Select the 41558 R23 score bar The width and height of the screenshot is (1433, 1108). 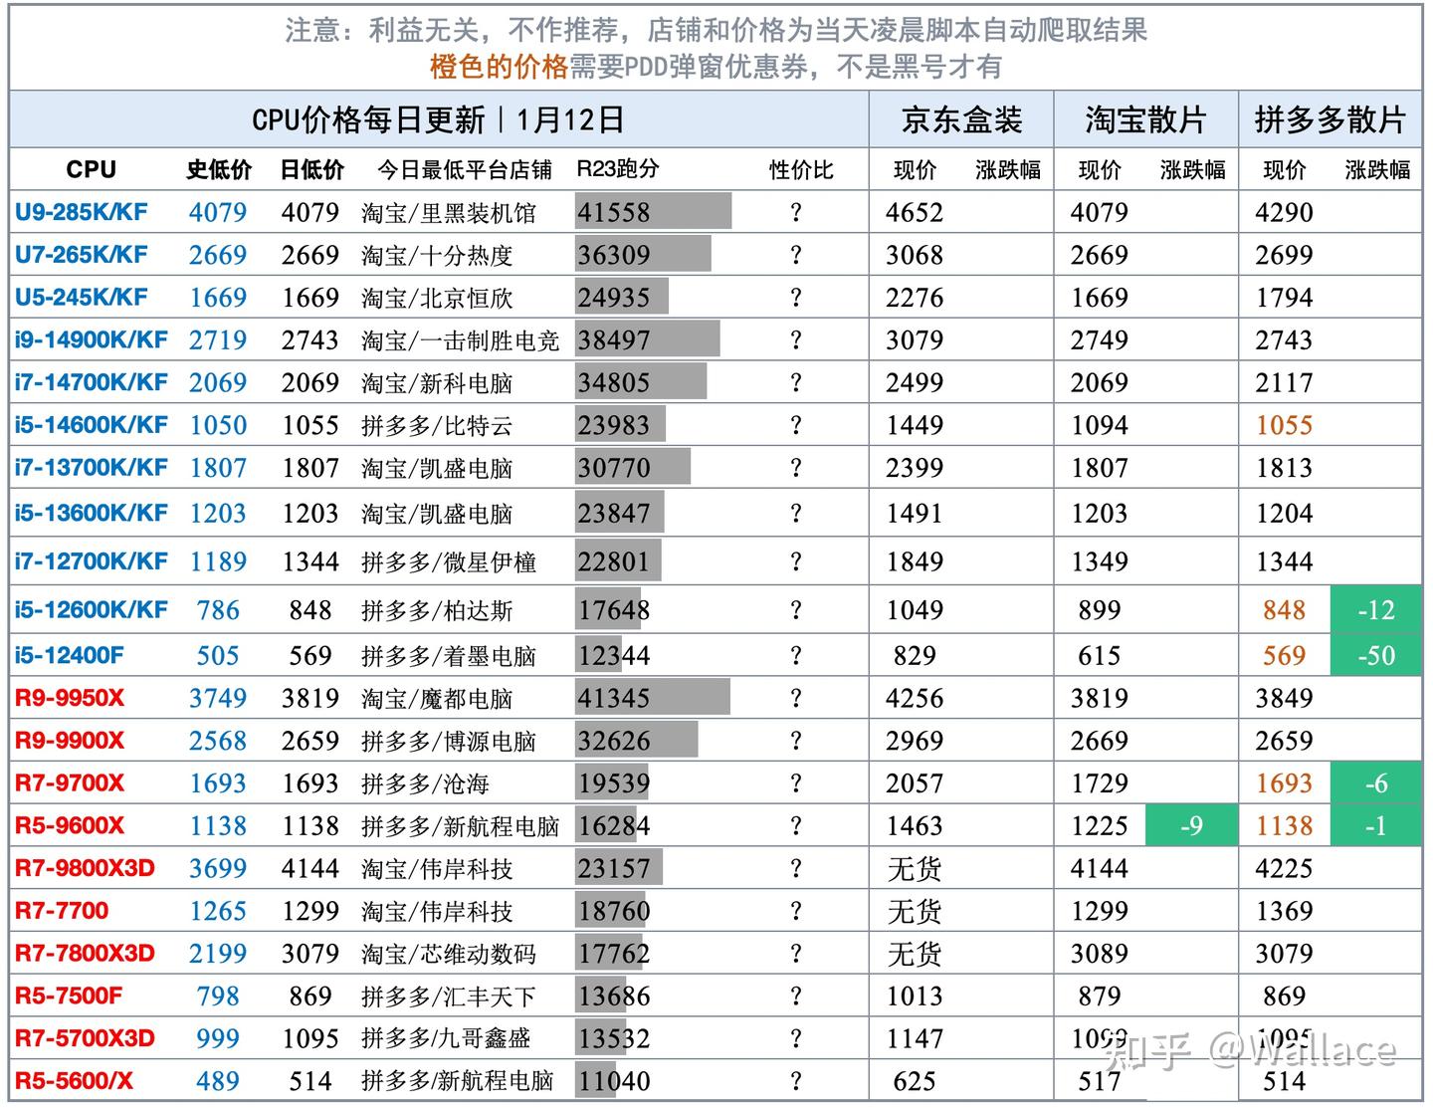click(x=652, y=211)
